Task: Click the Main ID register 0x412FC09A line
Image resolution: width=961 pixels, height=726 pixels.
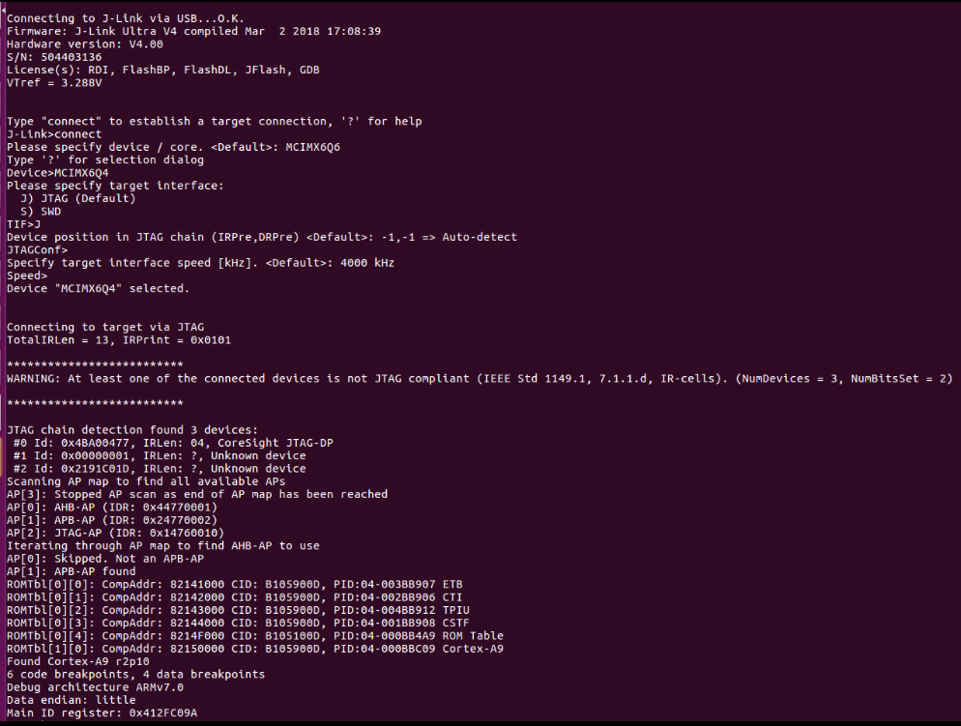Action: (x=102, y=713)
